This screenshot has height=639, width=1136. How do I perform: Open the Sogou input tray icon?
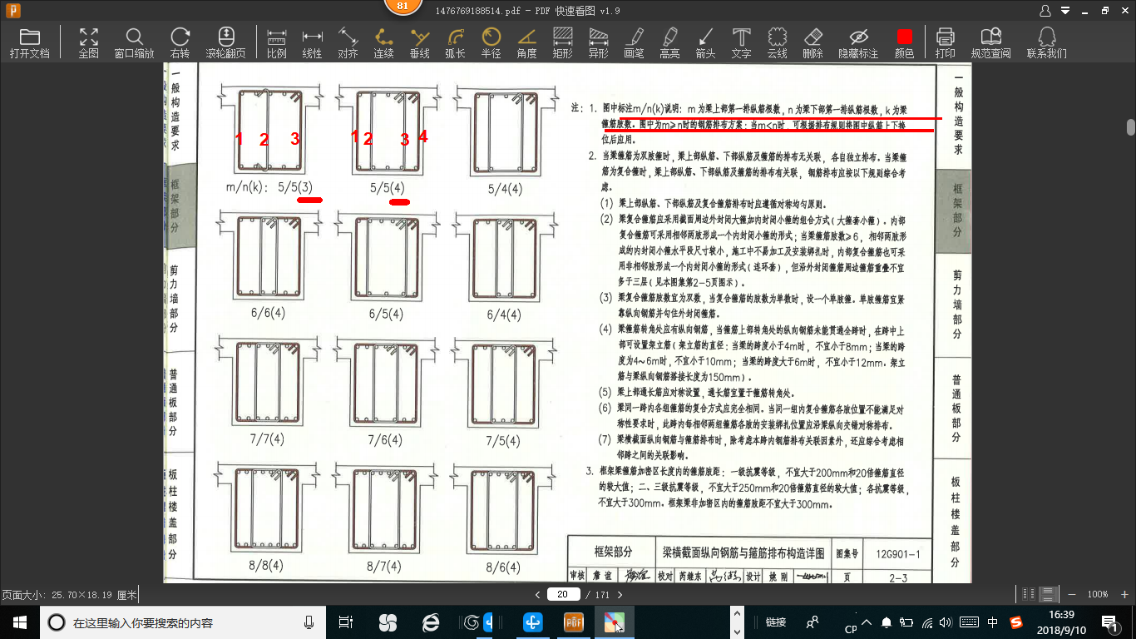tap(1016, 622)
